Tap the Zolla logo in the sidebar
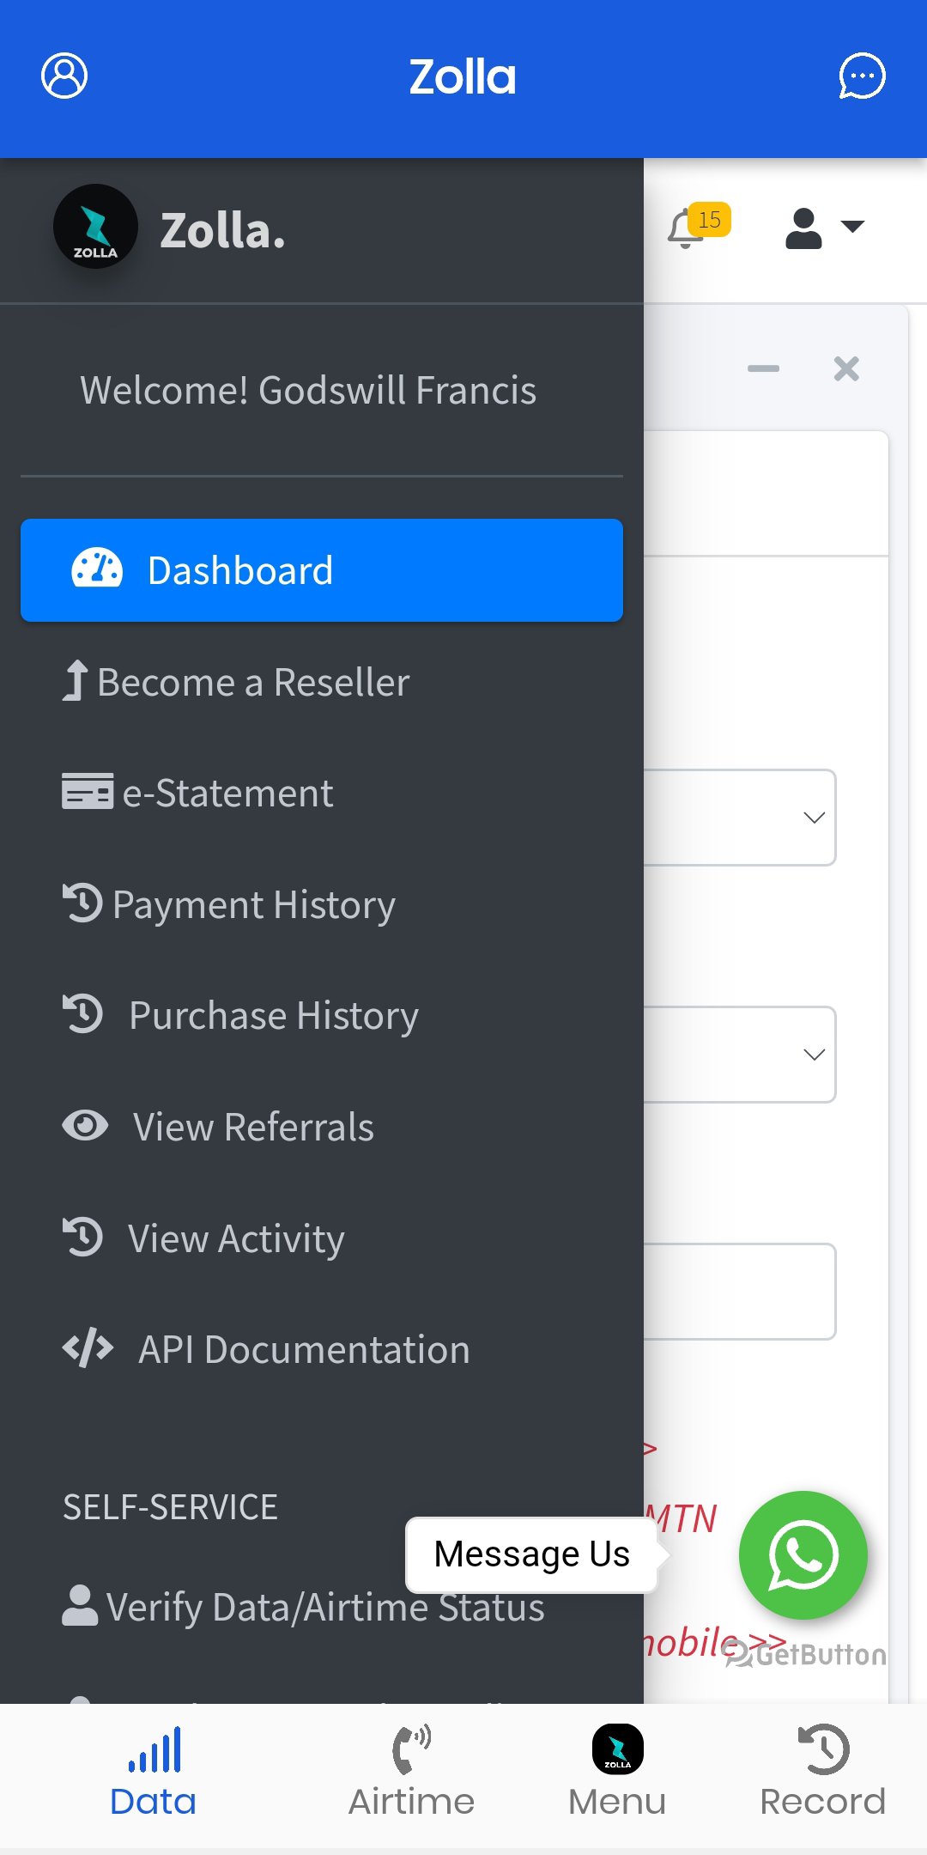 [95, 228]
